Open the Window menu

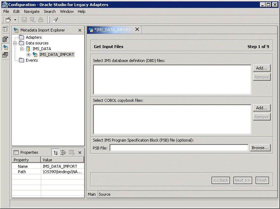coord(67,11)
